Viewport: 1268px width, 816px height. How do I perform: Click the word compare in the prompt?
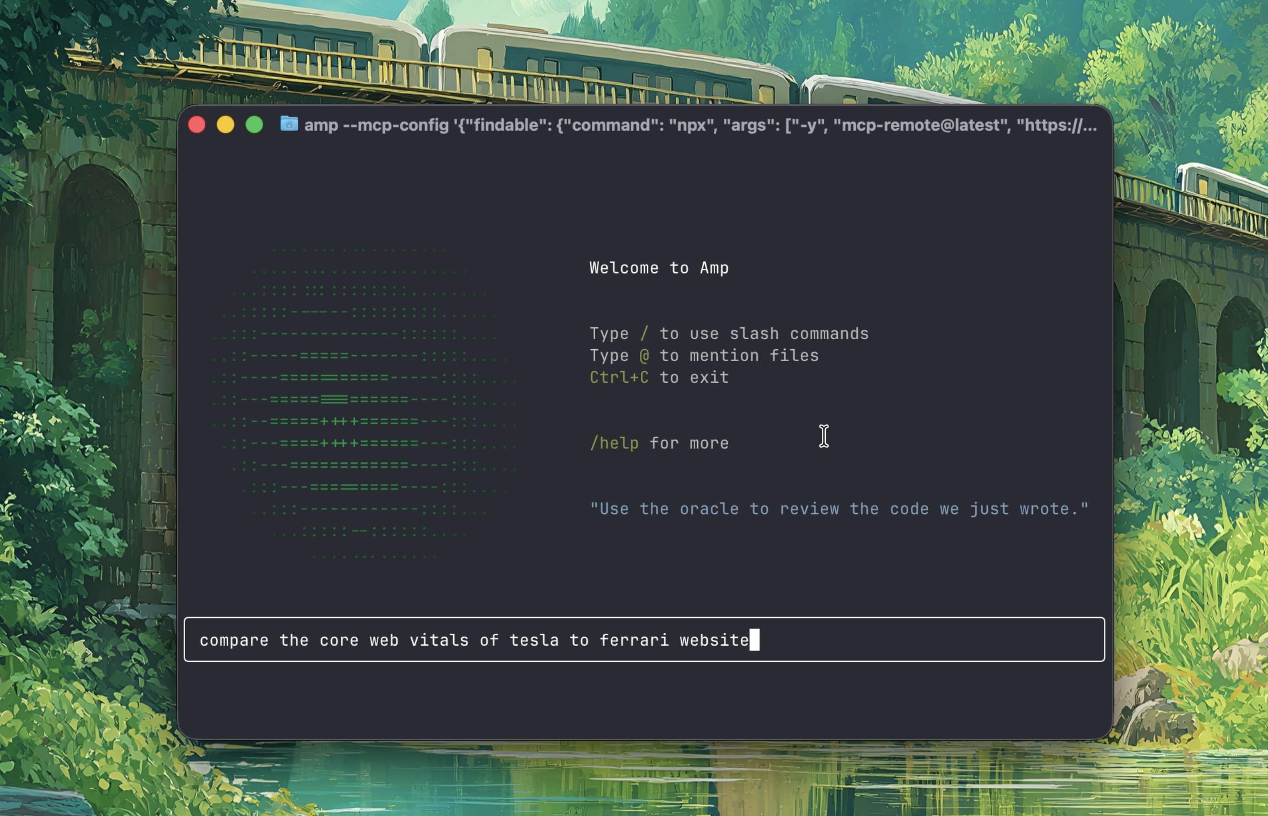pyautogui.click(x=234, y=640)
